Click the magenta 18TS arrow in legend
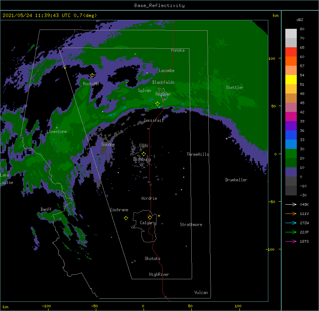Screen dimensions: 319x311 tap(291, 241)
